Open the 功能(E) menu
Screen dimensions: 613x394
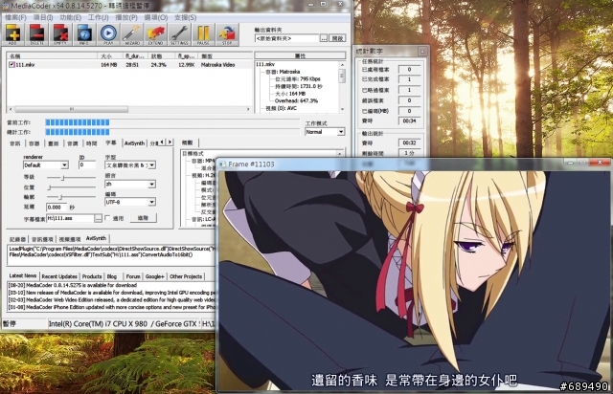click(70, 17)
